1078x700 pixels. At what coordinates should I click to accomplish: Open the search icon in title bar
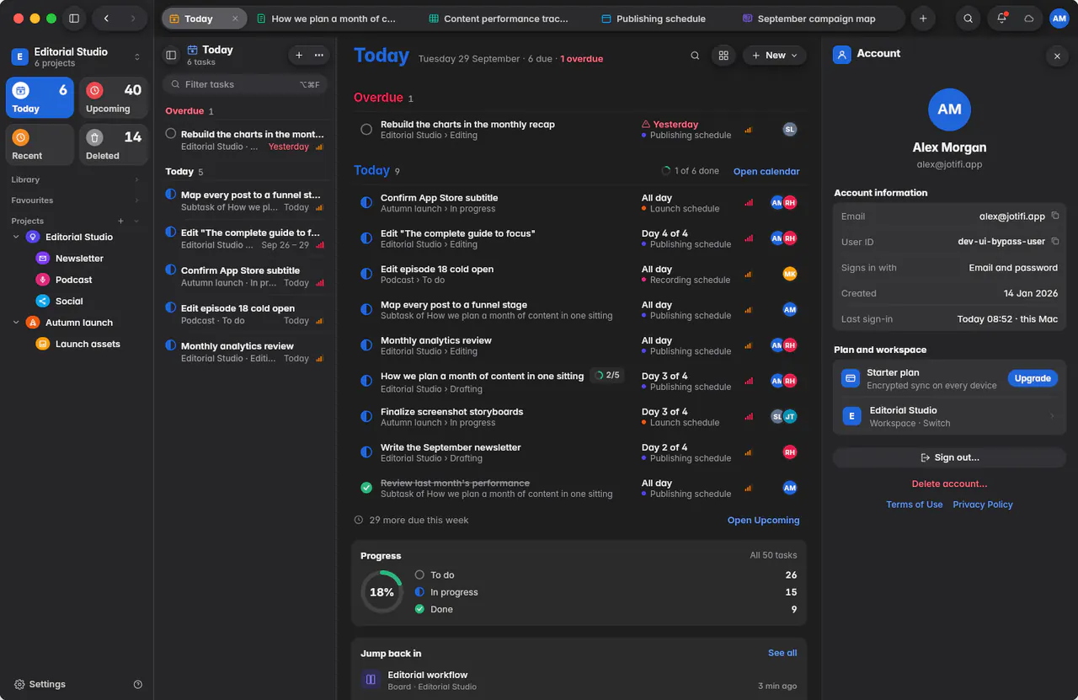click(x=969, y=19)
